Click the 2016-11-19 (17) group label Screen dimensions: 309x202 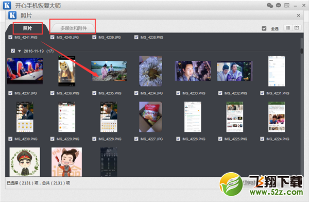[39, 51]
